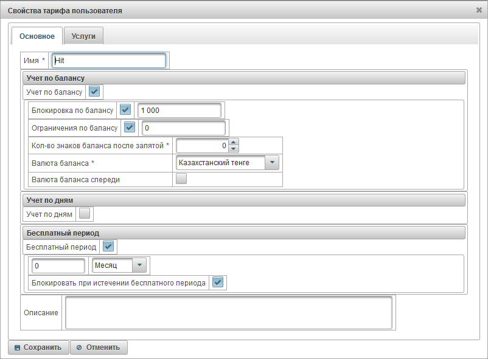Select the Основное tab

tap(37, 36)
